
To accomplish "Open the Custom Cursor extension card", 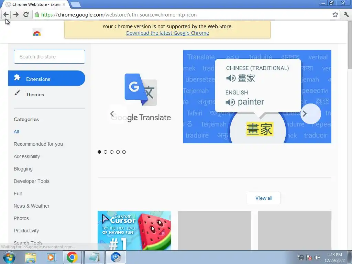I will click(x=134, y=231).
